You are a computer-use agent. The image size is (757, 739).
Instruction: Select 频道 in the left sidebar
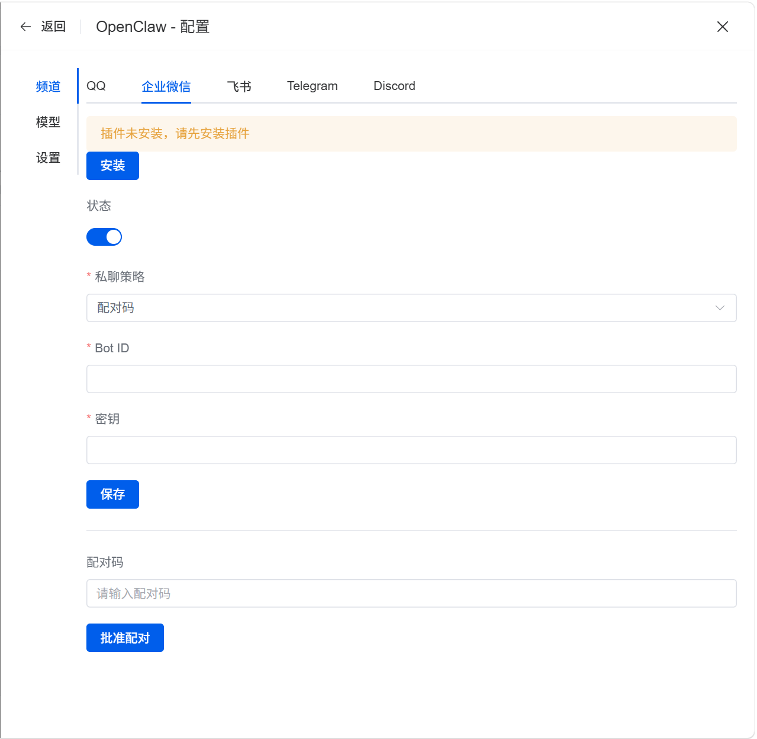(x=48, y=86)
